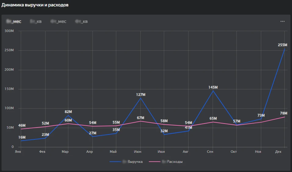Screen dimensions: 292x172
Task: Click the 67M expenses point in June
Action: coord(141,121)
